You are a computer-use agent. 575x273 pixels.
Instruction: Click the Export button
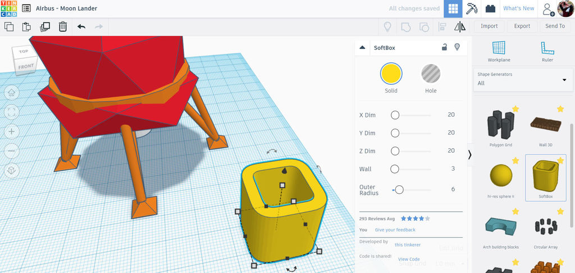point(522,26)
